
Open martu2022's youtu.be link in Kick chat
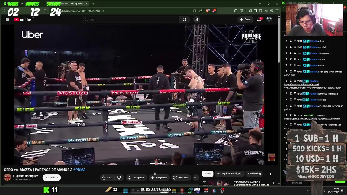coord(312,119)
